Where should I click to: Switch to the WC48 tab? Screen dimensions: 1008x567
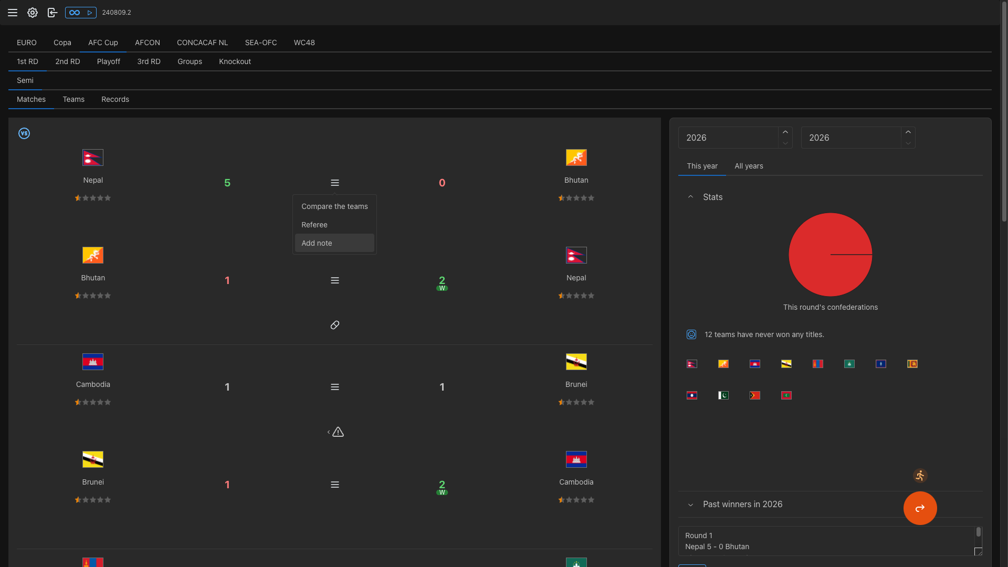[304, 43]
